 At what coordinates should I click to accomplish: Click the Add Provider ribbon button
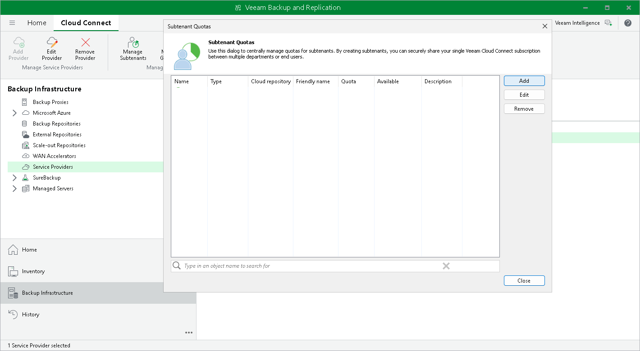coord(18,49)
